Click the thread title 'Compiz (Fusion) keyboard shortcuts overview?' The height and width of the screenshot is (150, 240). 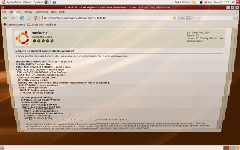tap(44, 51)
